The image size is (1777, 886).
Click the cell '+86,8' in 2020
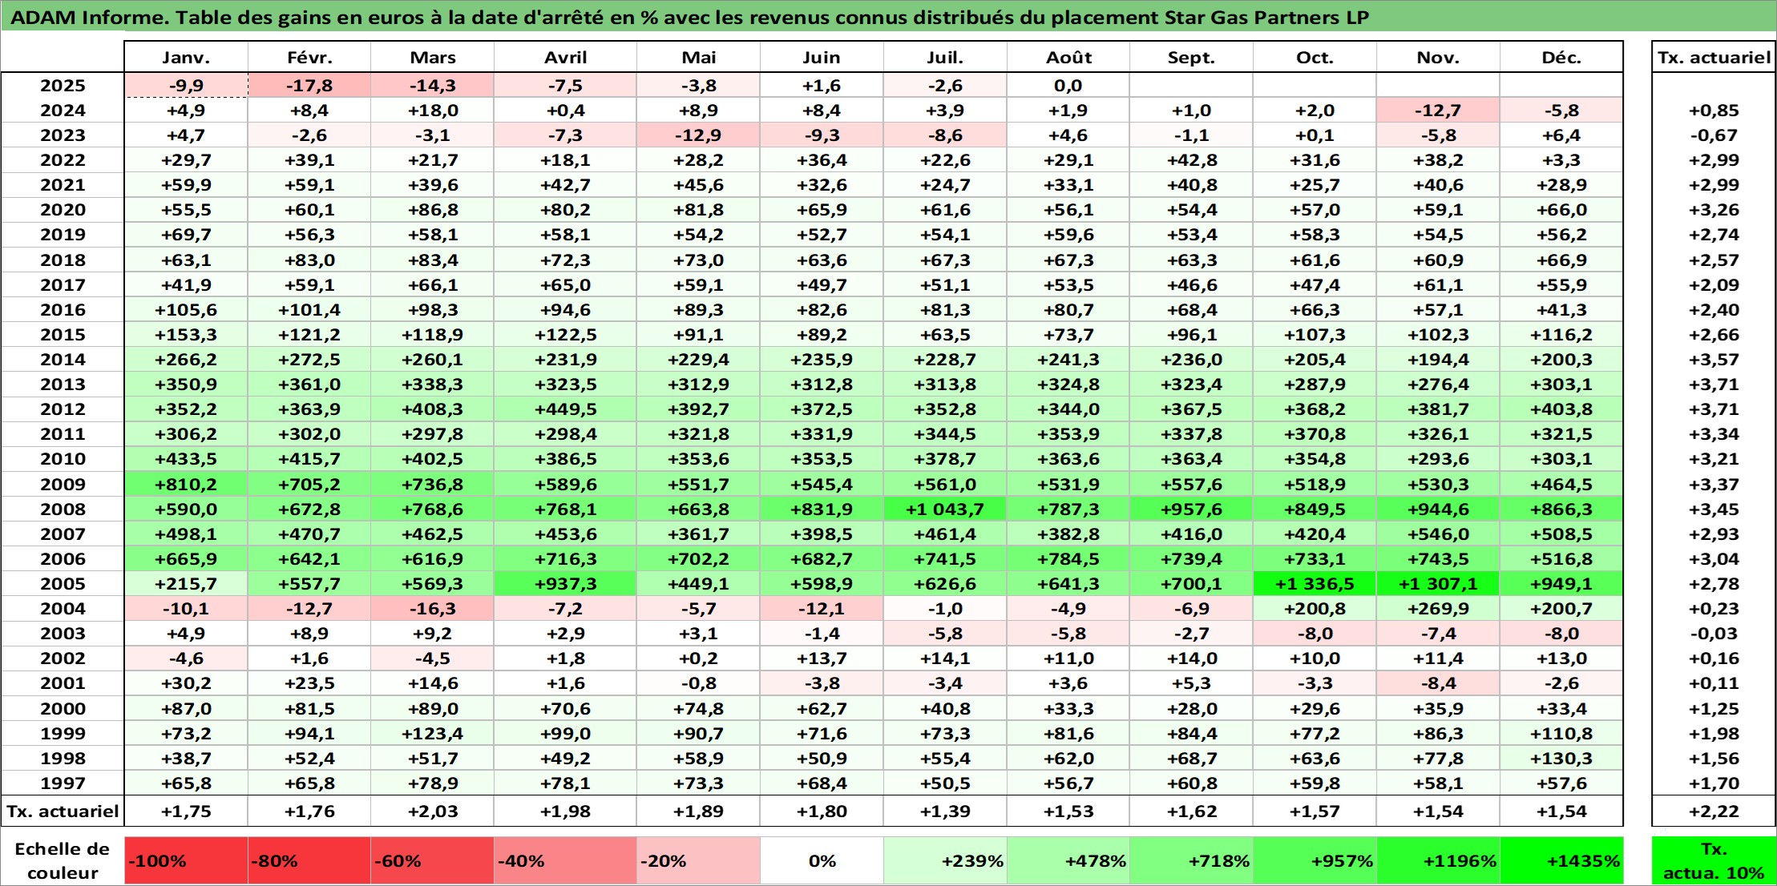(x=432, y=210)
